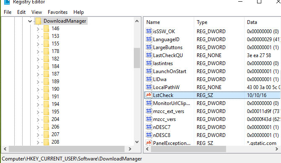Click the LargeButtons value icon

tap(149, 47)
